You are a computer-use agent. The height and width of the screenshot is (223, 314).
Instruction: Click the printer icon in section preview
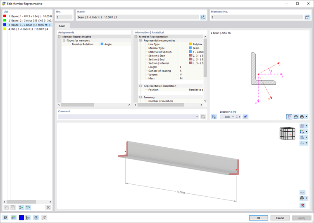302,117
